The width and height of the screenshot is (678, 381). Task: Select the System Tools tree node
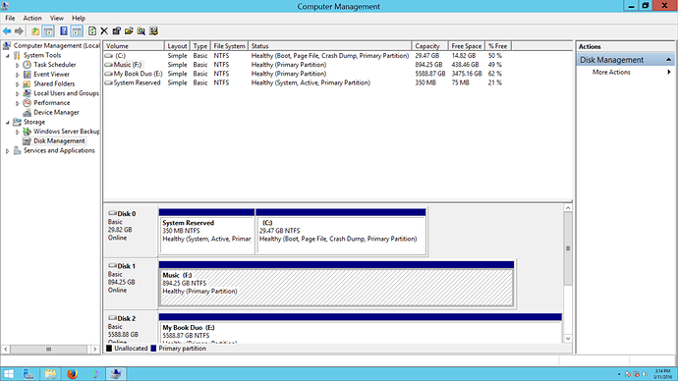click(42, 55)
